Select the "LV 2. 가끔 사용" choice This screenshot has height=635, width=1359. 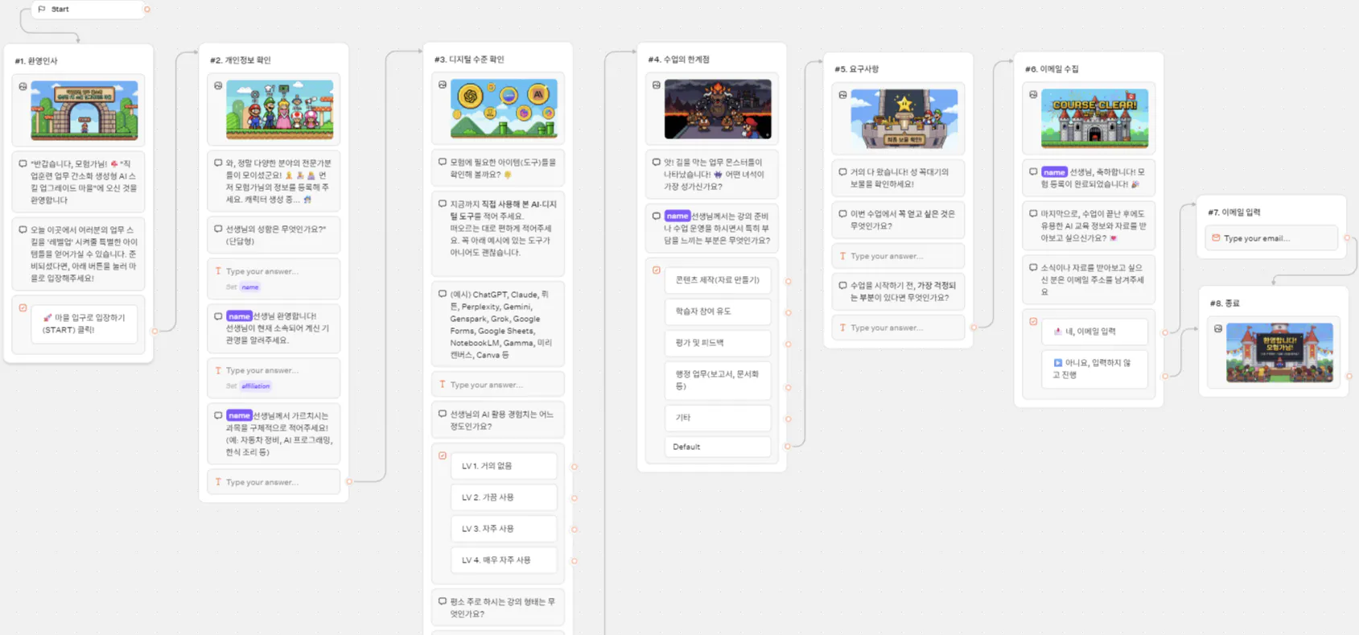click(504, 497)
